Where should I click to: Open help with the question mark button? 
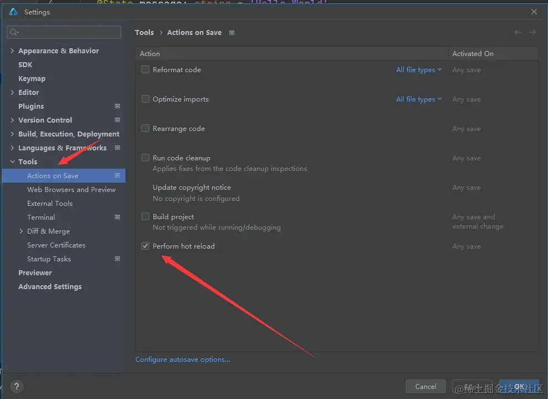click(x=17, y=386)
